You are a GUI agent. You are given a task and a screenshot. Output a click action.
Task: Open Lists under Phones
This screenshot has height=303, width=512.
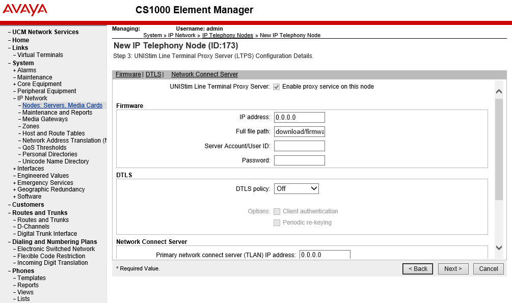pyautogui.click(x=23, y=299)
